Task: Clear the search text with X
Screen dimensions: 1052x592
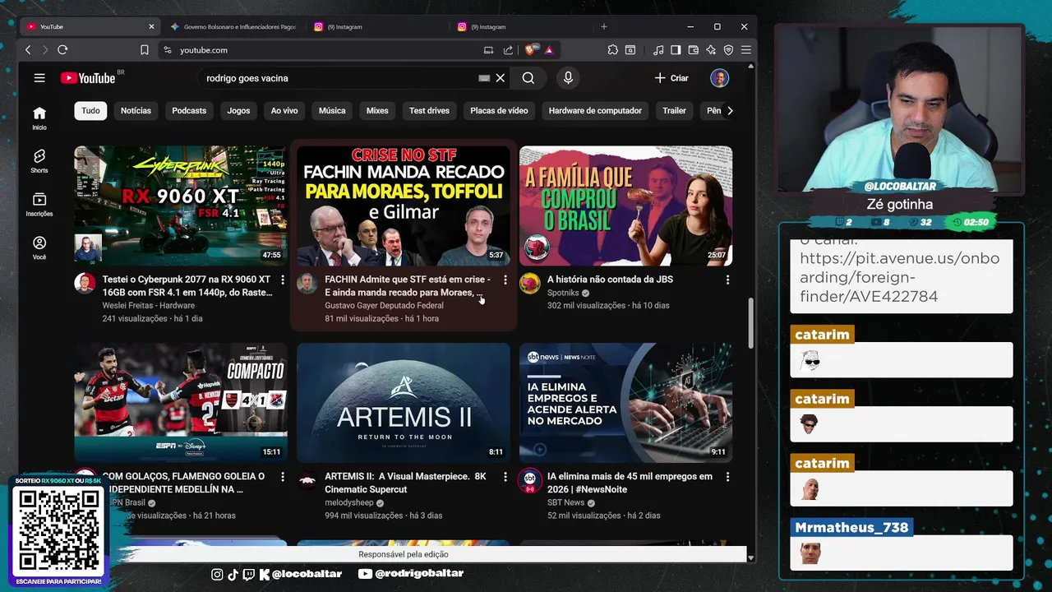Action: pyautogui.click(x=500, y=78)
